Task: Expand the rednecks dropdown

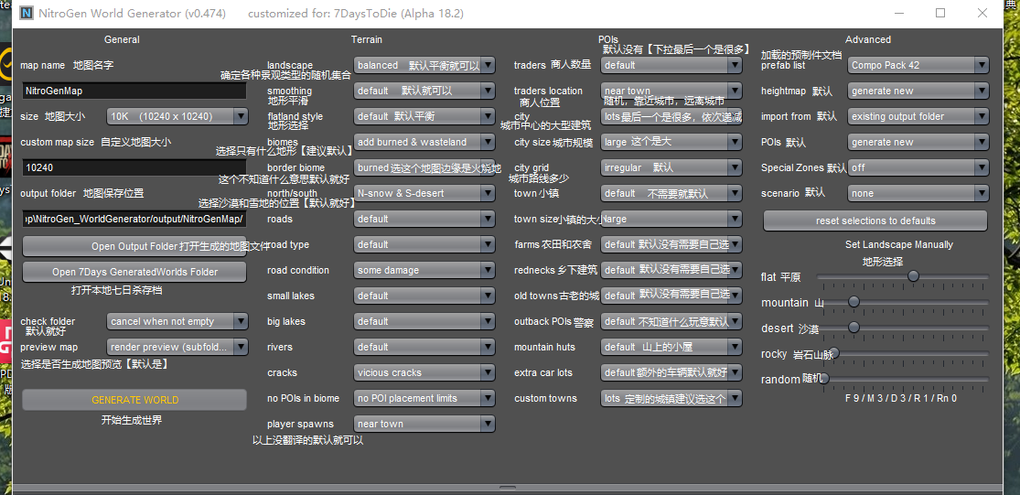Action: pos(672,270)
